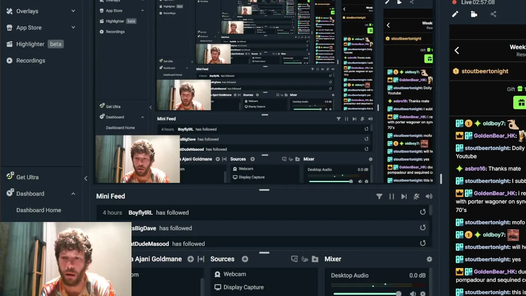Click the pencil edit icon under the main Live timer
The height and width of the screenshot is (296, 526).
(x=455, y=14)
